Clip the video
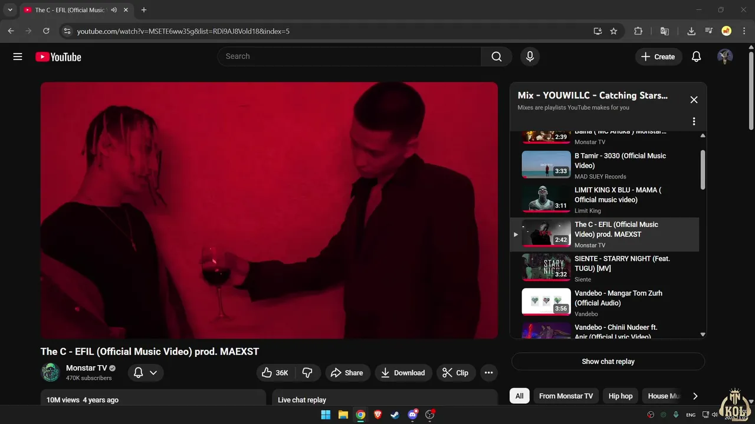The image size is (755, 424). point(455,373)
